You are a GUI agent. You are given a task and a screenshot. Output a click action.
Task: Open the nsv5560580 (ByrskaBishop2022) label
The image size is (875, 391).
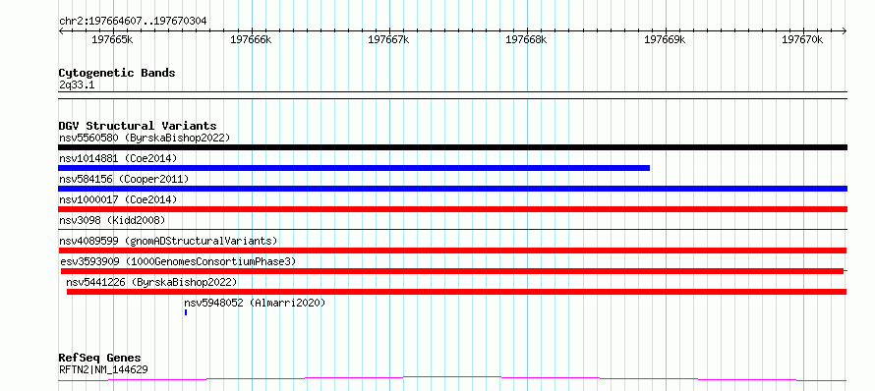[145, 138]
